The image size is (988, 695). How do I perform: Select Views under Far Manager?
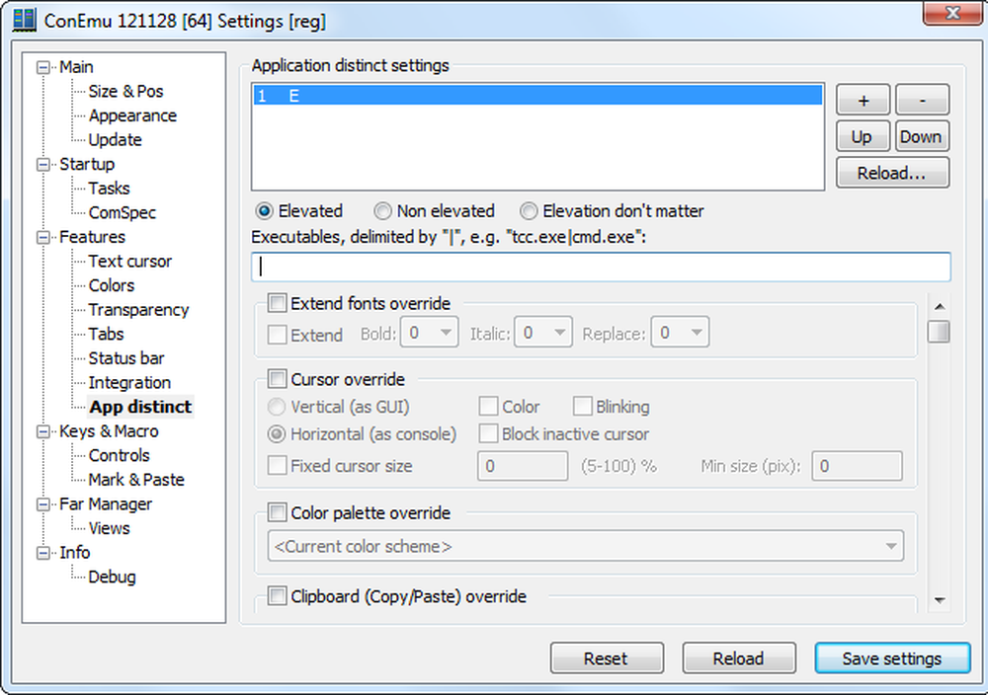coord(109,528)
